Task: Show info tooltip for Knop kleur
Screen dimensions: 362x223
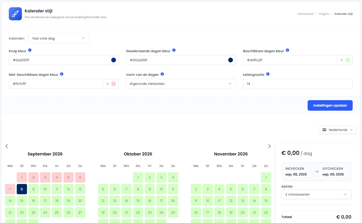Action: point(30,51)
